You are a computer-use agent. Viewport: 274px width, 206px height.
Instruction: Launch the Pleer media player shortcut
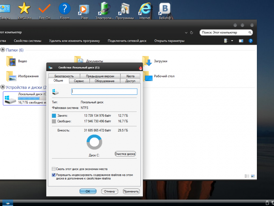point(85,11)
